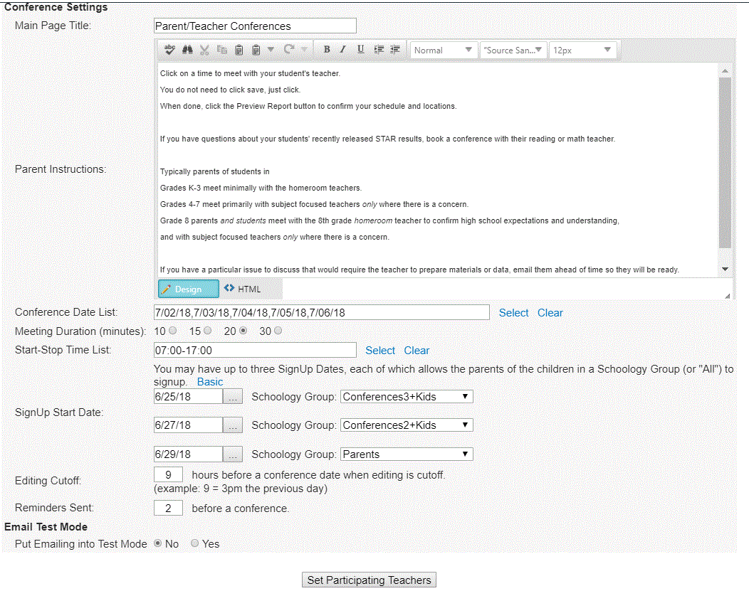The width and height of the screenshot is (749, 596).
Task: Run spell check in editor toolbar
Action: pyautogui.click(x=169, y=50)
